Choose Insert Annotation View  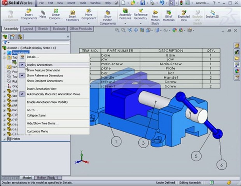click(42, 89)
